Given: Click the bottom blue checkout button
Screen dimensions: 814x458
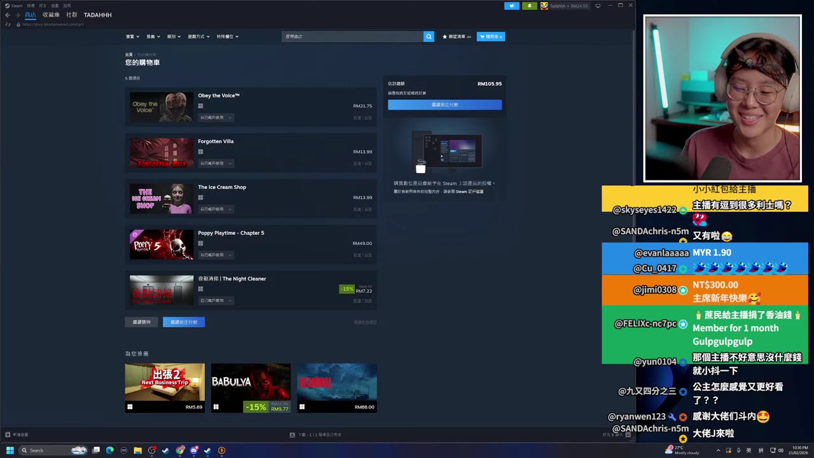Looking at the screenshot, I should pyautogui.click(x=184, y=322).
